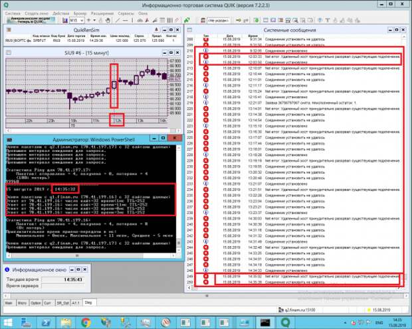Click the 13h label on chart time axis
The height and width of the screenshot is (329, 412).
click(x=140, y=121)
